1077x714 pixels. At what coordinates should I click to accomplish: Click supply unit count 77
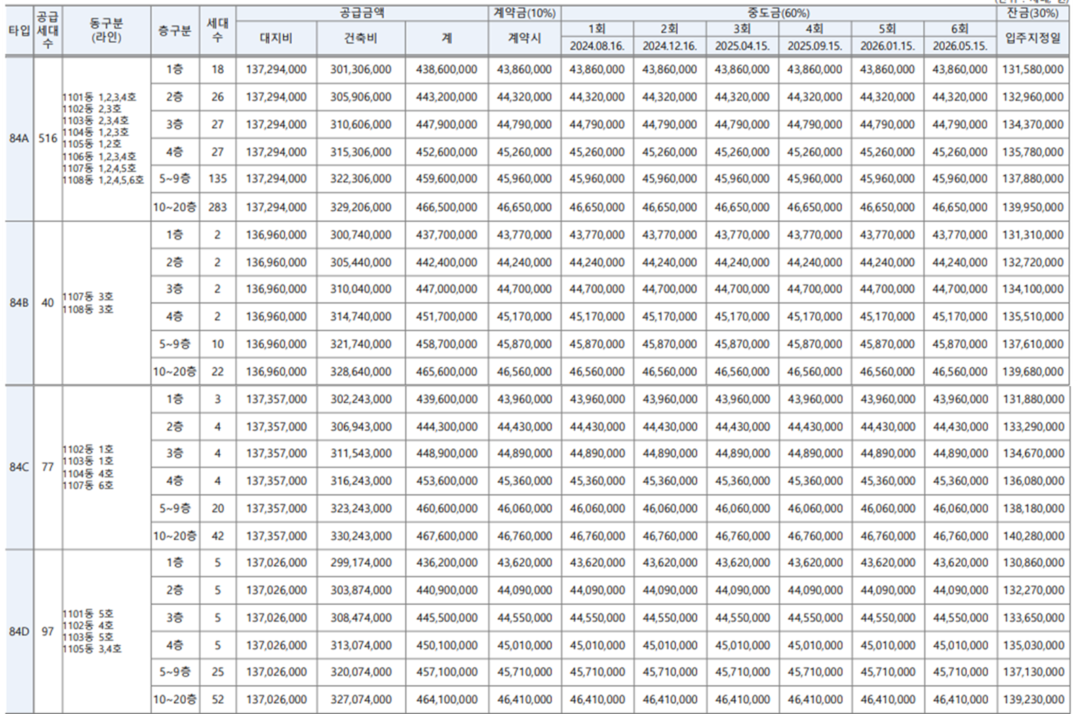[x=47, y=467]
